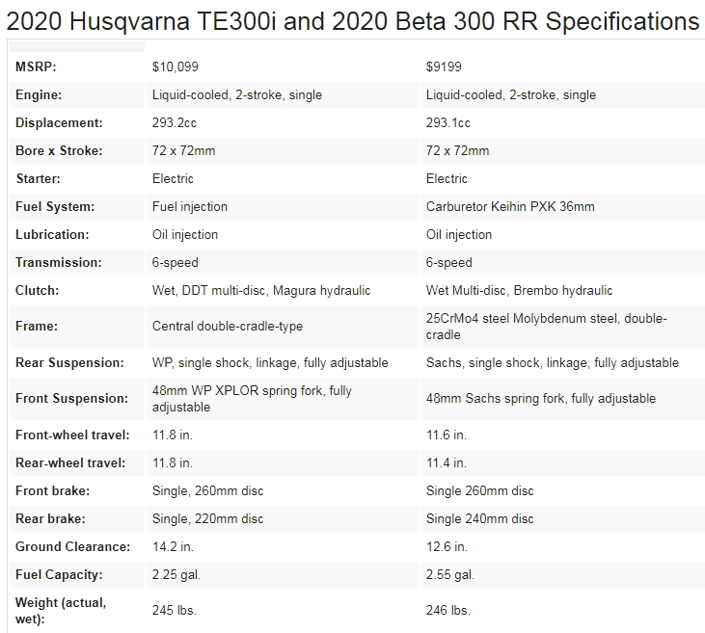705x633 pixels.
Task: Click the 245 lbs. weight value
Action: 175,611
